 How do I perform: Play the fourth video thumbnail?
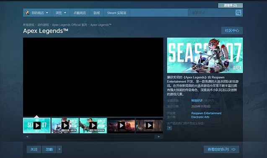coord(121,125)
